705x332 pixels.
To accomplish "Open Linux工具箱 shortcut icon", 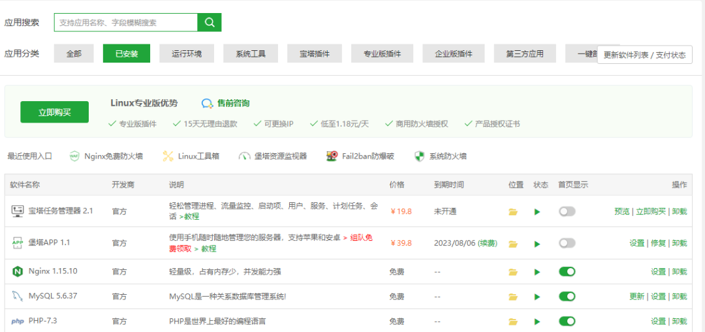I will (168, 157).
